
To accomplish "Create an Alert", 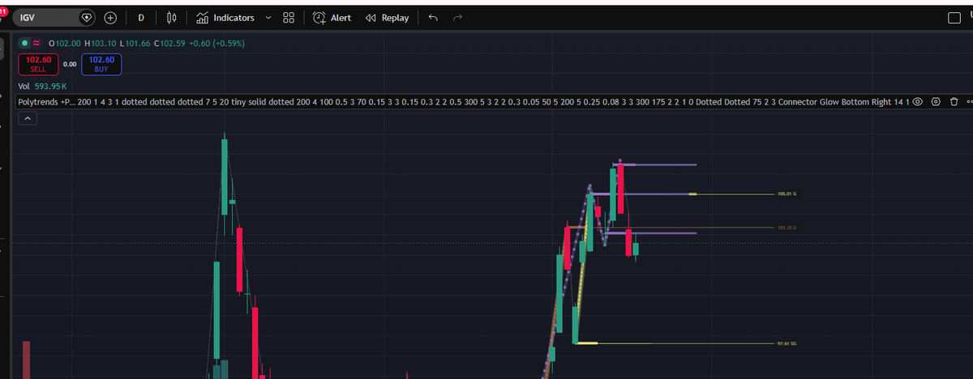I will coord(332,18).
